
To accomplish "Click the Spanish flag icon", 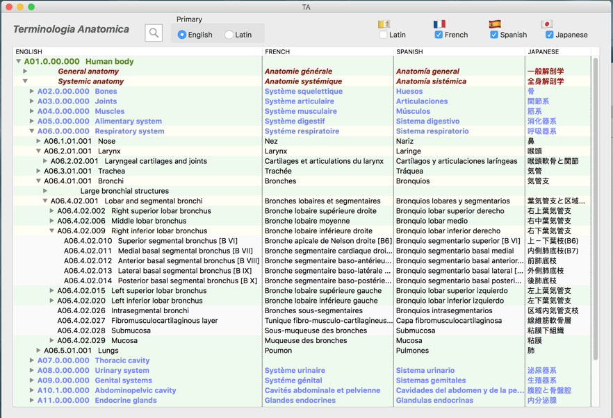I will tap(495, 24).
